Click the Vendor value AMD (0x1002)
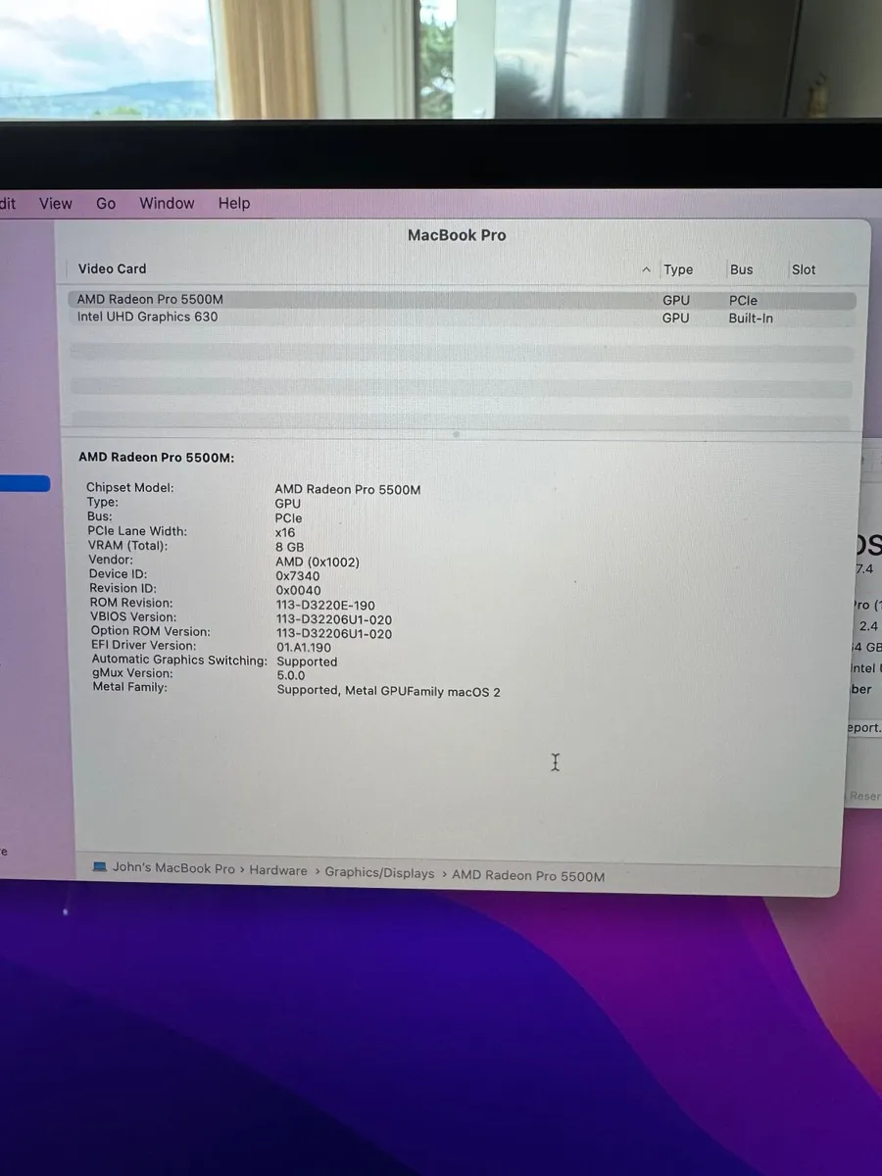 click(x=318, y=562)
